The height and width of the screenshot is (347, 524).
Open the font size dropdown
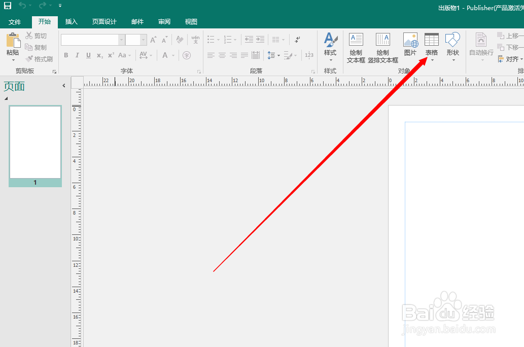tap(143, 39)
